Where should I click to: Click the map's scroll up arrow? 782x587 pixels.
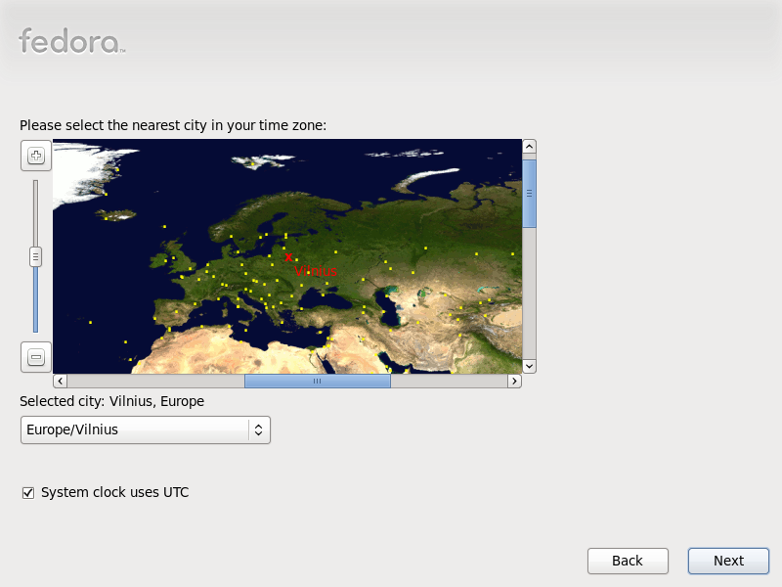pos(529,146)
